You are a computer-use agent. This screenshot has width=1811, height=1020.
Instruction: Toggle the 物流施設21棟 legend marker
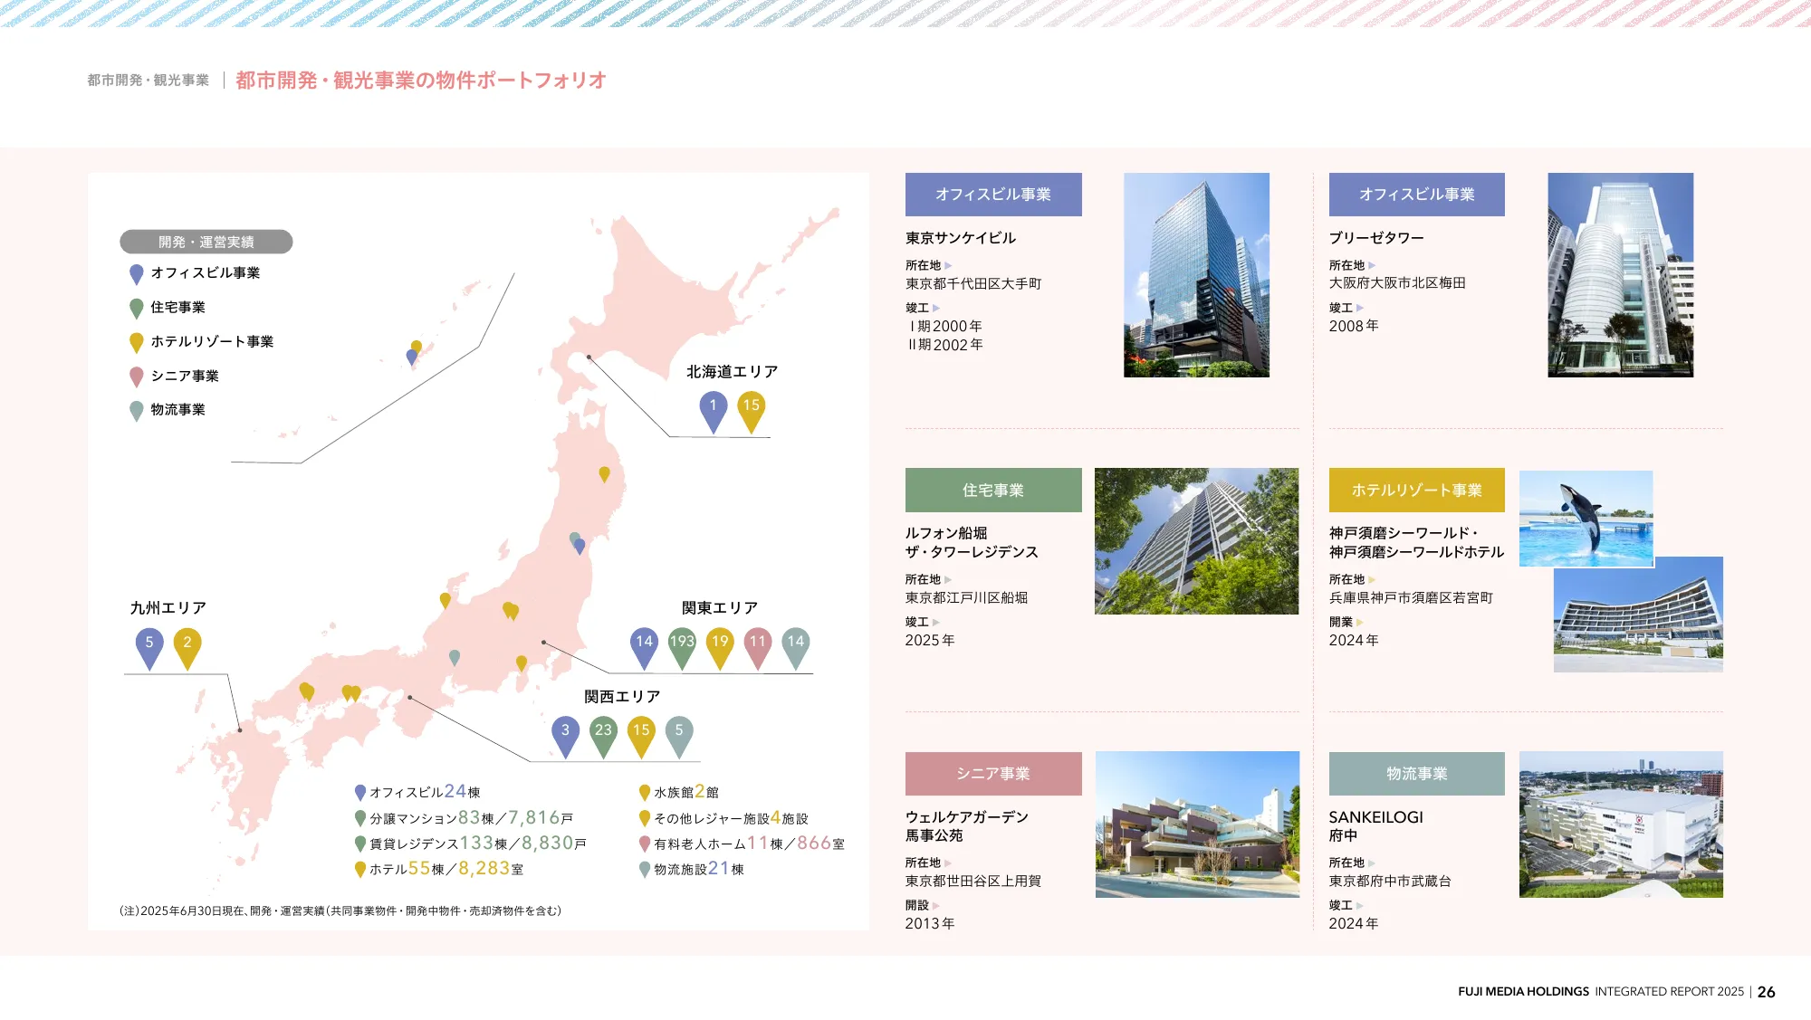pos(644,872)
